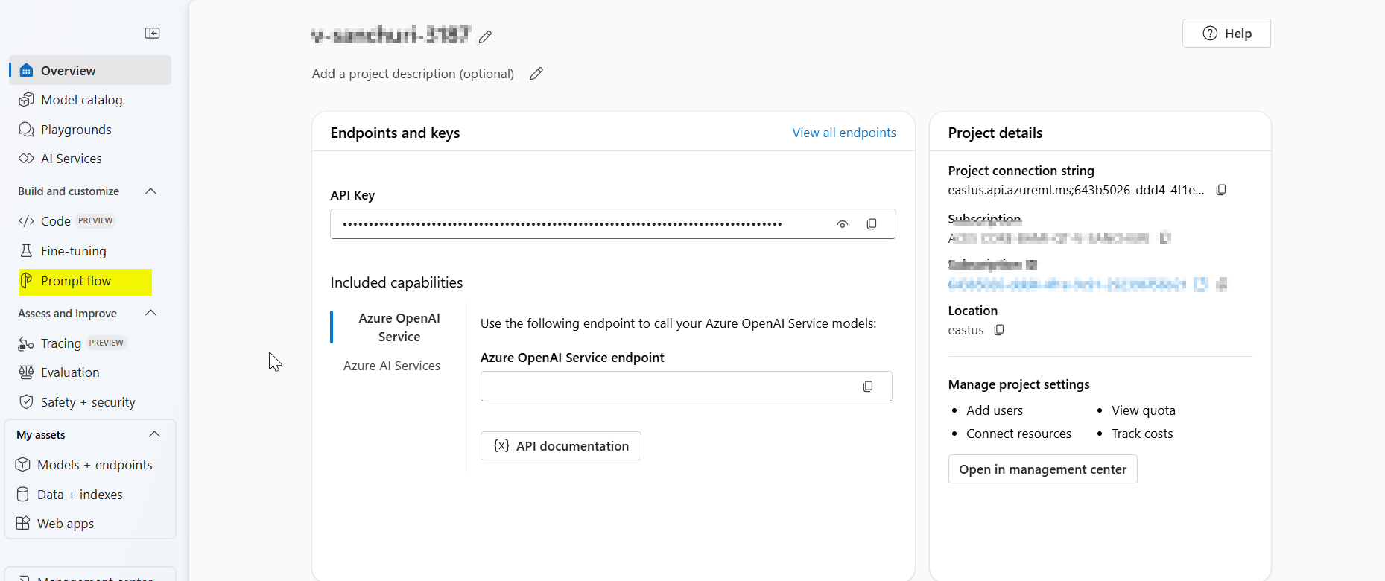Show the hidden API Key value
The image size is (1385, 581).
[843, 224]
